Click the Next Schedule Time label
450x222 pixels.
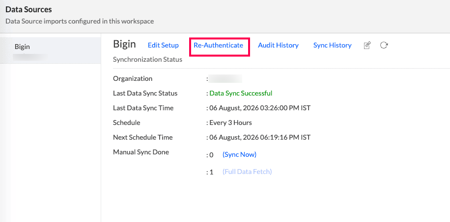(x=142, y=137)
